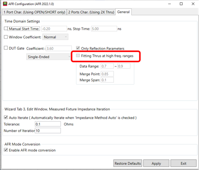Image resolution: width=199 pixels, height=170 pixels.
Task: Click the Restore Defaults button
Action: (128, 163)
